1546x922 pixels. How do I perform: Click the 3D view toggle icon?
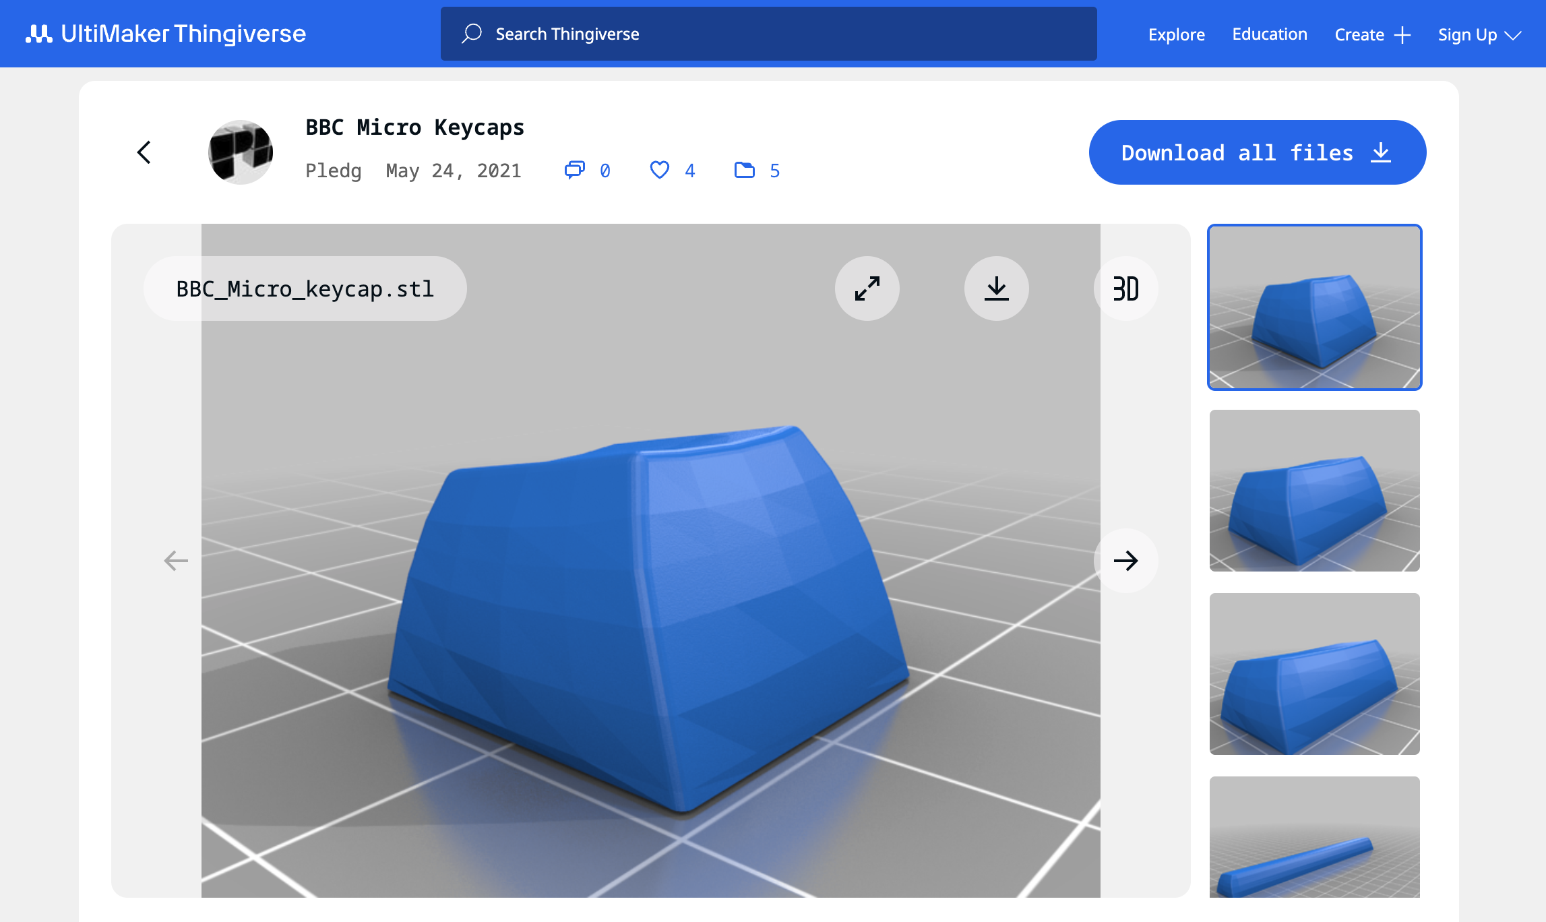coord(1125,288)
